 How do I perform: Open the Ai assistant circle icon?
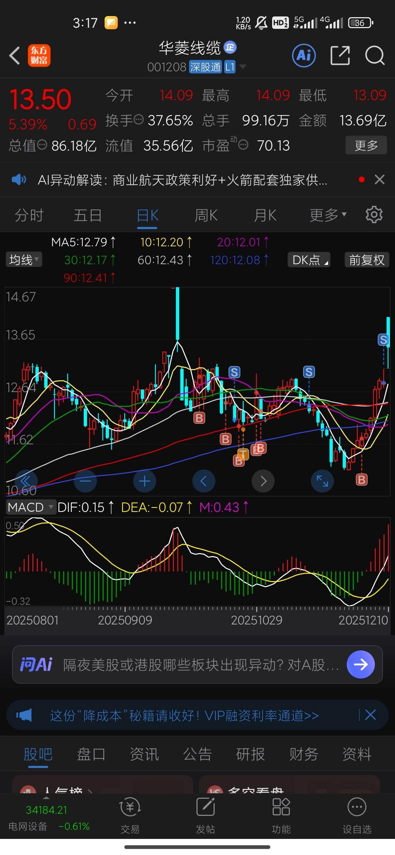tap(304, 56)
